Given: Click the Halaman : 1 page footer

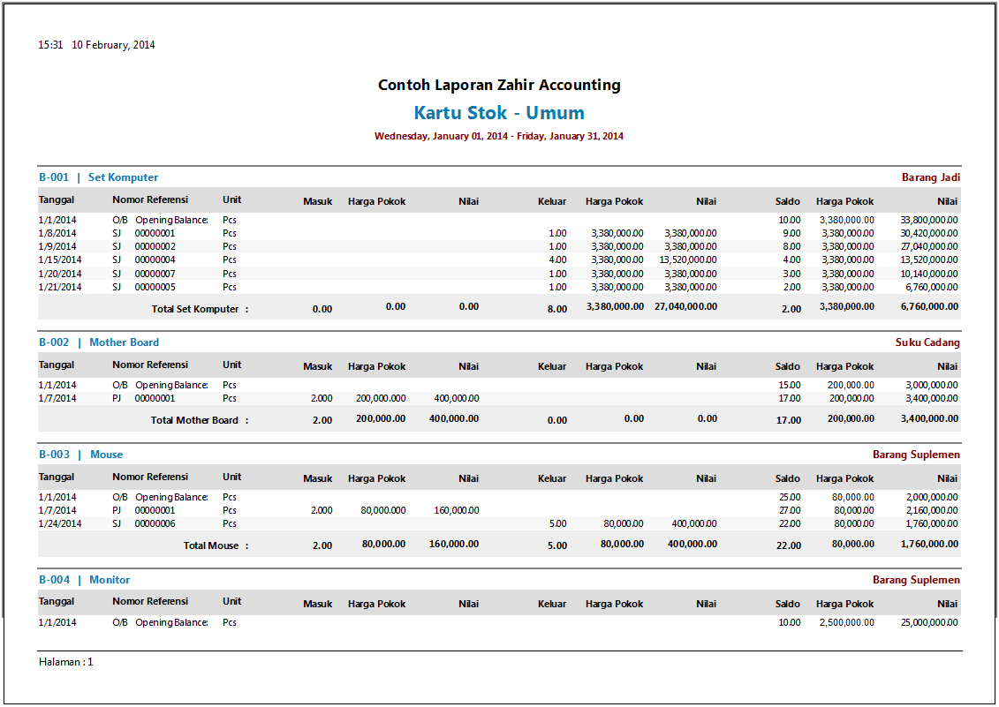Looking at the screenshot, I should coord(65,662).
